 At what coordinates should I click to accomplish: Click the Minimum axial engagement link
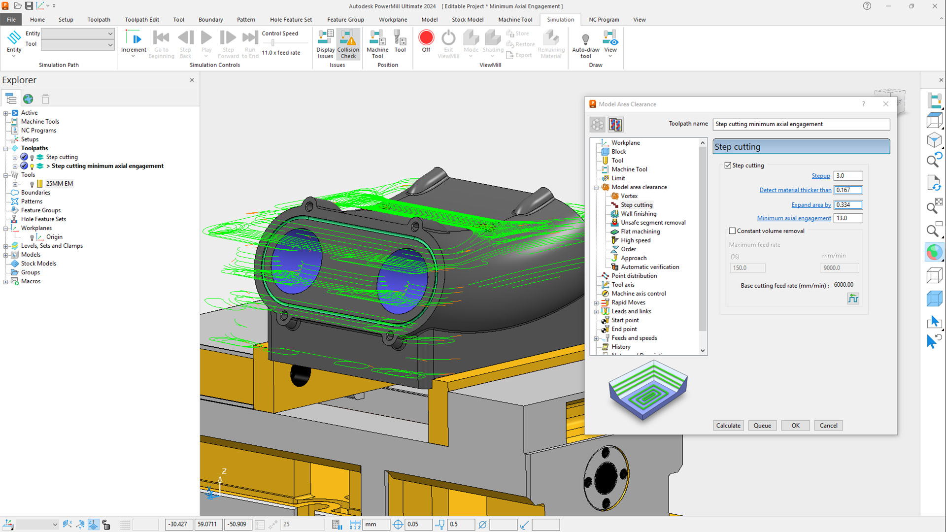tap(793, 218)
